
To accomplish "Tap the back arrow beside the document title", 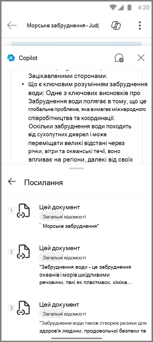I will pyautogui.click(x=12, y=25).
